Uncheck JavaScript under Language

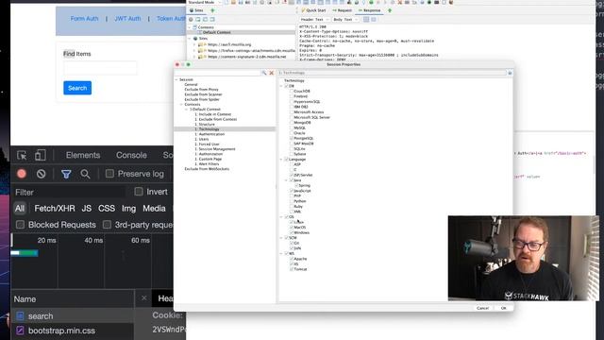pos(292,191)
